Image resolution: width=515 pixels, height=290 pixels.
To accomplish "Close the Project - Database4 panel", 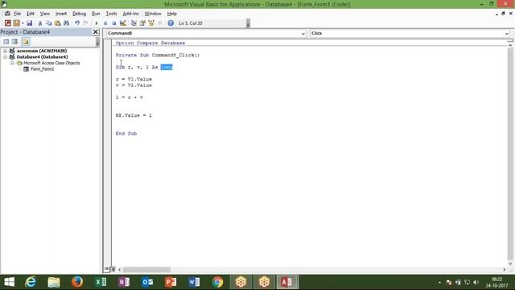I will click(95, 32).
